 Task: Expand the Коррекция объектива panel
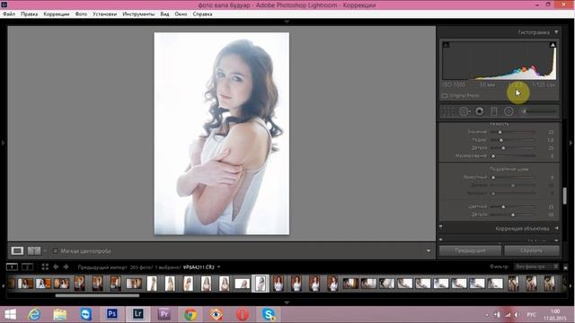click(x=556, y=228)
